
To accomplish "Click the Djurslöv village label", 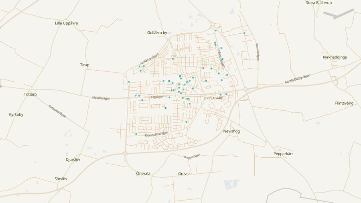I will tap(73, 160).
